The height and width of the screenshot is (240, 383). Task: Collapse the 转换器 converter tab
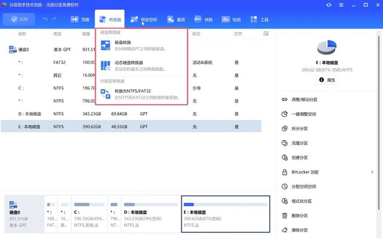[110, 19]
